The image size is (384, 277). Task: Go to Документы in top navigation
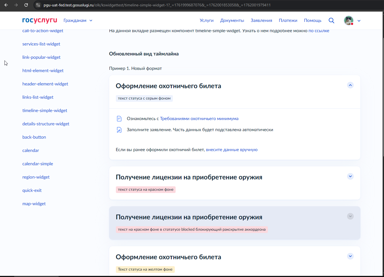(x=232, y=21)
